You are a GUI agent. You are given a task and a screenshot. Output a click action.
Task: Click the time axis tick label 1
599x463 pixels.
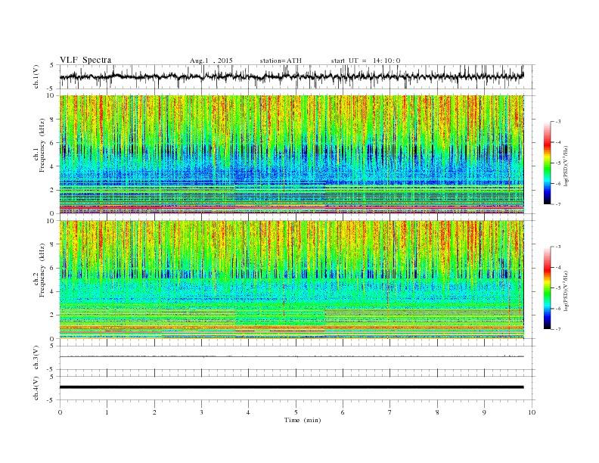pyautogui.click(x=107, y=412)
